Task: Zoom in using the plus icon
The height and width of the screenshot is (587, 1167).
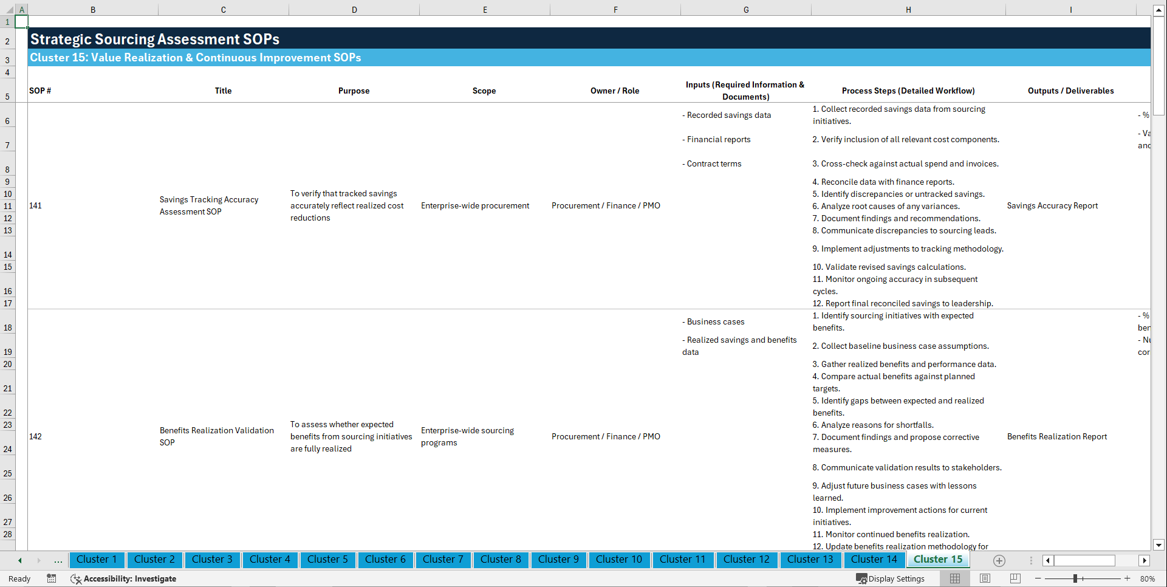Action: pos(1128,578)
